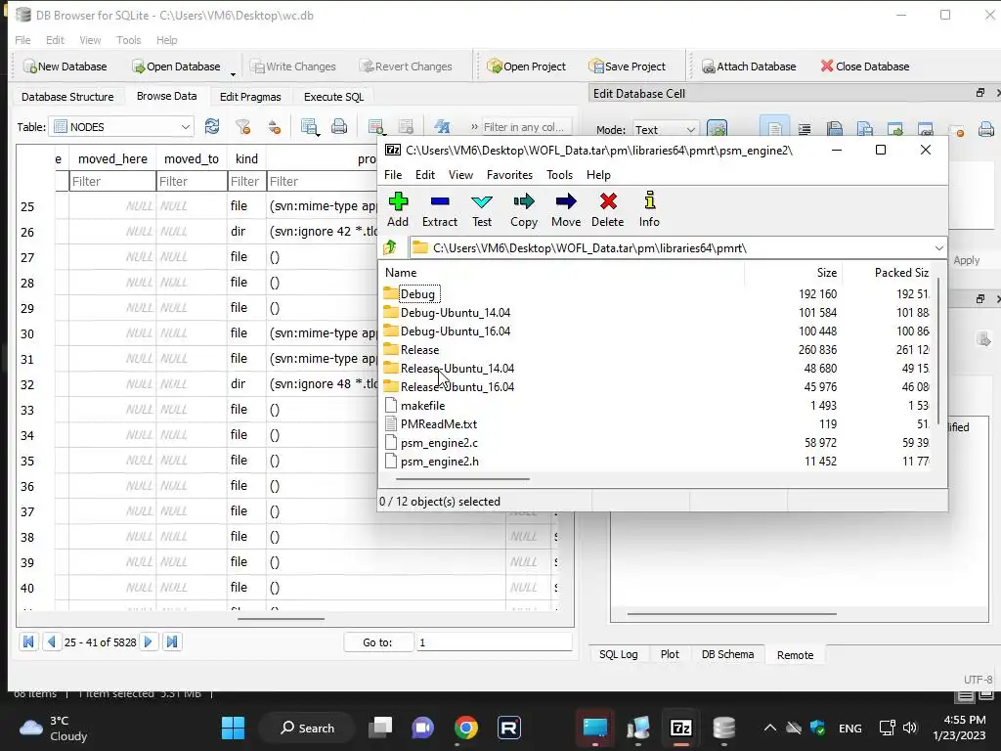1001x751 pixels.
Task: Click the New Database button
Action: point(65,66)
